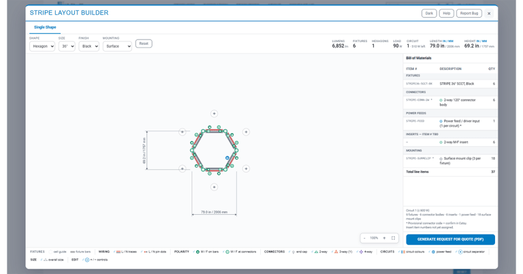Click the 2-way M-F insert icon in table
Viewport: 523px width, 274px height.
(441, 142)
